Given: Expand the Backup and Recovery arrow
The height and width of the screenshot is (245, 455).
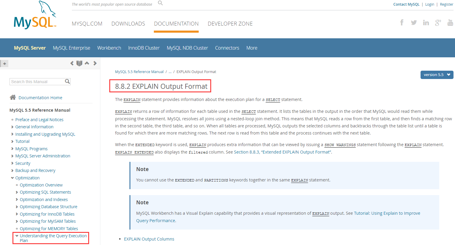Looking at the screenshot, I should click(12, 171).
